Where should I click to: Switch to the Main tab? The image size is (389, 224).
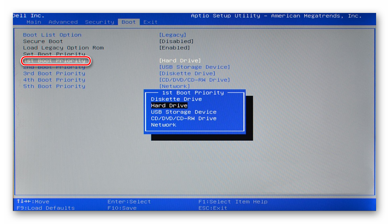coord(34,22)
